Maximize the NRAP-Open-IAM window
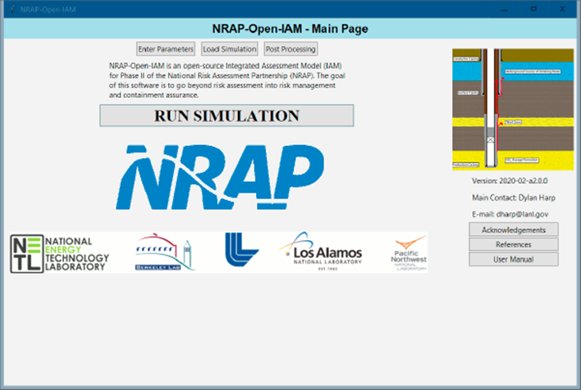 click(533, 9)
